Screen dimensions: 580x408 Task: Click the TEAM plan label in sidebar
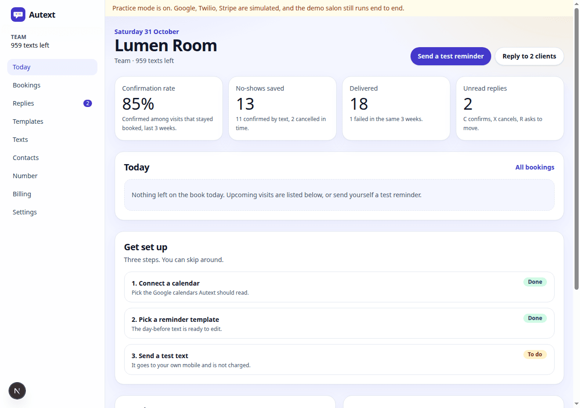(x=19, y=37)
